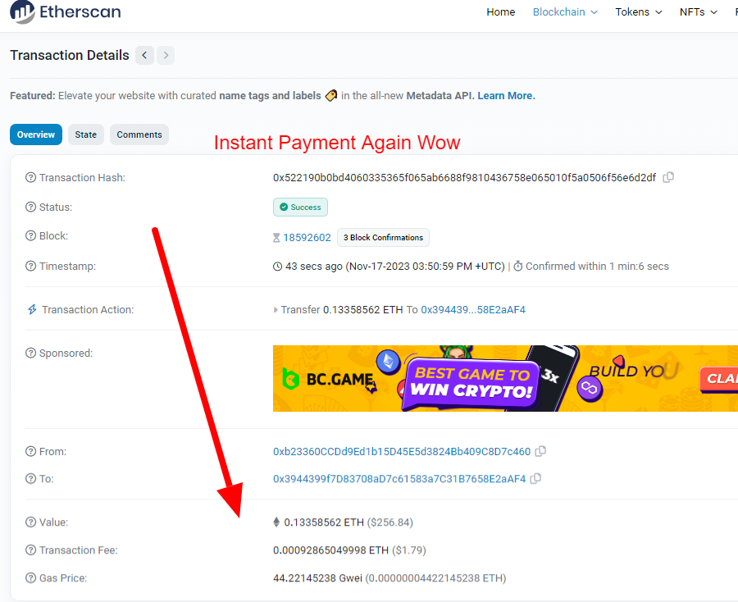Open the Tokens dropdown menu
Screen dimensions: 738x602
(639, 11)
